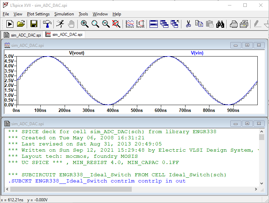Click the Pick Visible Traces icon
Screen dimensions: 269x203
coord(130,24)
